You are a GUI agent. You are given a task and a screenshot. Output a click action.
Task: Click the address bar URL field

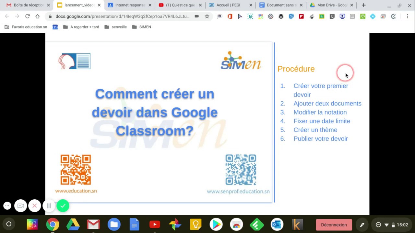[122, 16]
